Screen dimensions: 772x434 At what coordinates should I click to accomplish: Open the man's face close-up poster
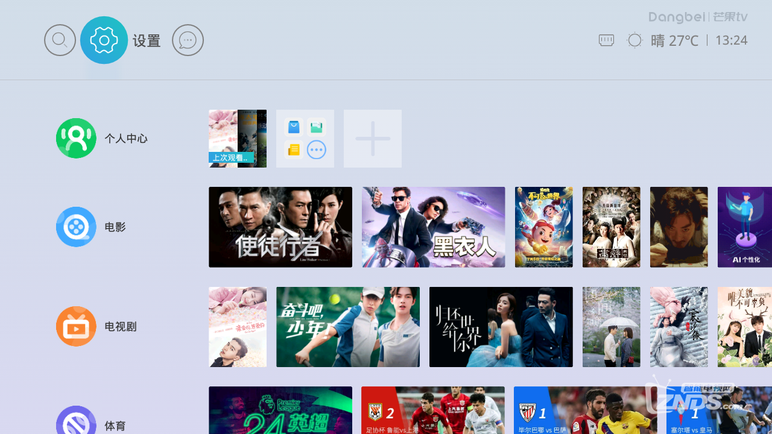tap(679, 227)
